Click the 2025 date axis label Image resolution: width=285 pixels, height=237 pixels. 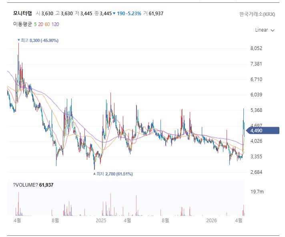click(101, 221)
